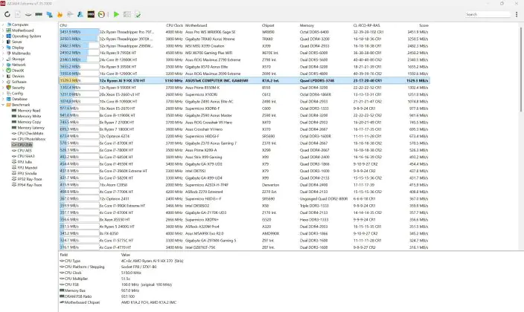Image resolution: width=524 pixels, height=312 pixels.
Task: Open FPU Mandel benchmark
Action: [x=27, y=167]
